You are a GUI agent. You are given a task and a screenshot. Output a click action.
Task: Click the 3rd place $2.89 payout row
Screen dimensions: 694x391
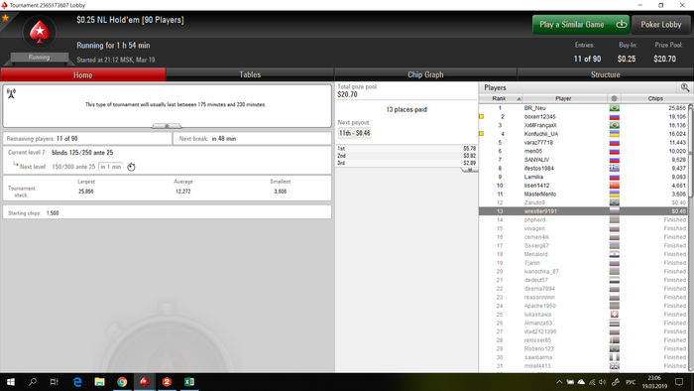406,163
